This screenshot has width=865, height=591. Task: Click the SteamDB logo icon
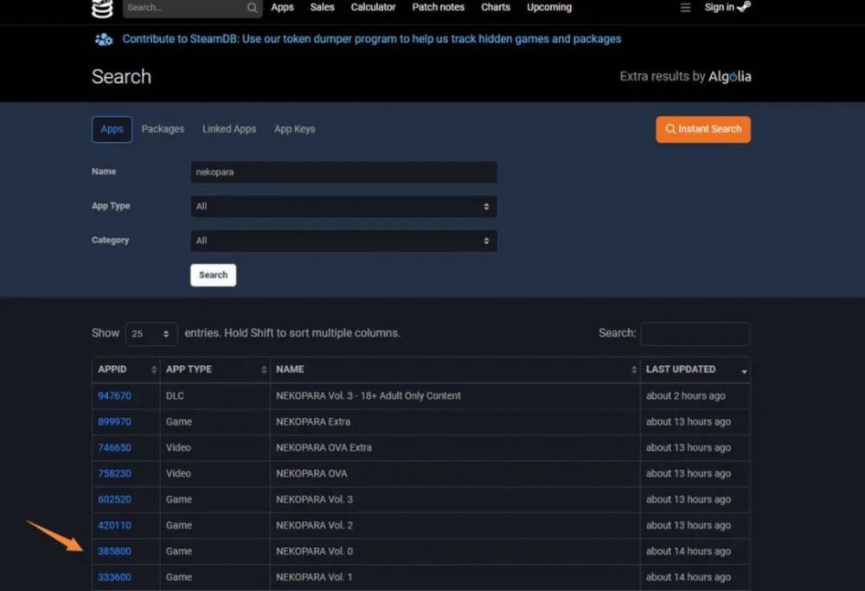[x=102, y=9]
